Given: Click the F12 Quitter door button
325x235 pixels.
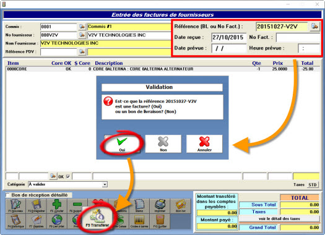Looking at the screenshot, I should click(x=160, y=221).
